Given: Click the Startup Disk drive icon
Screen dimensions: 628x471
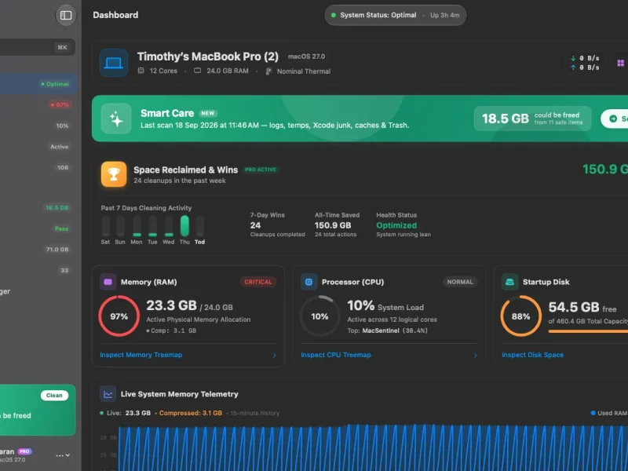Looking at the screenshot, I should tap(509, 282).
